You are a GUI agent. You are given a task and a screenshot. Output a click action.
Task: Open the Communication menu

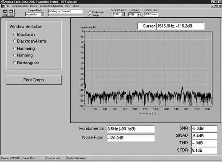pos(20,6)
